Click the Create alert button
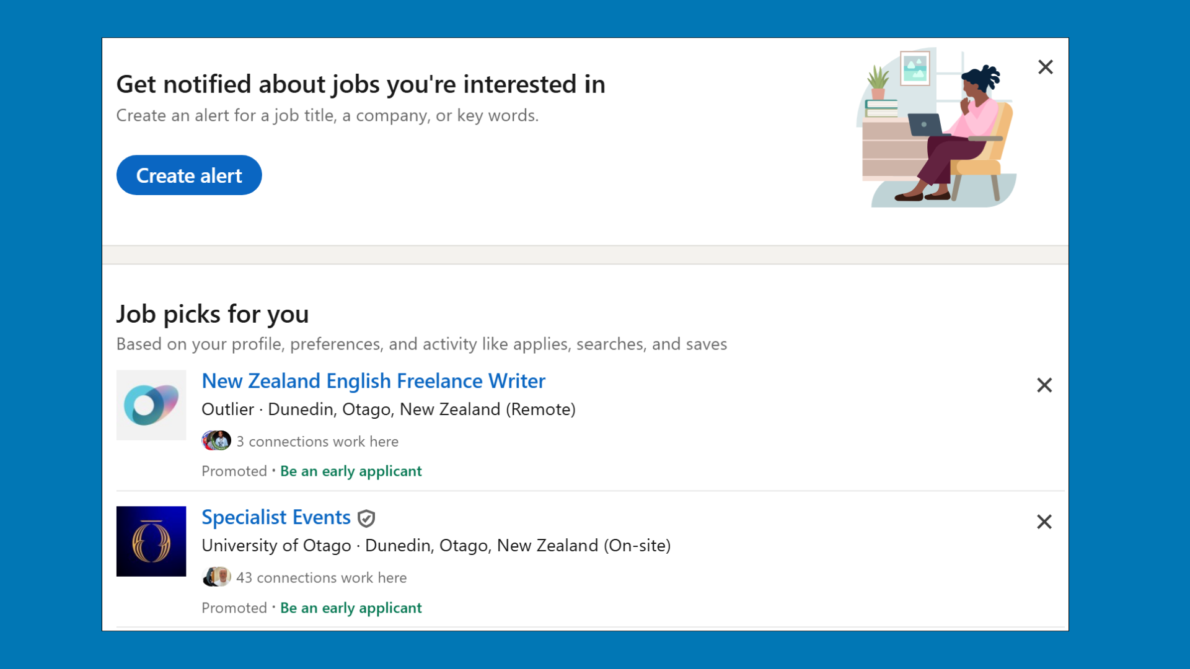This screenshot has height=669, width=1190. pyautogui.click(x=189, y=175)
